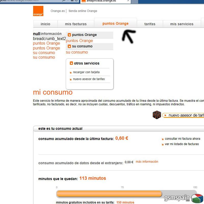Click the dark cube icon next to asesor button
This screenshot has width=204, height=204.
point(157,115)
